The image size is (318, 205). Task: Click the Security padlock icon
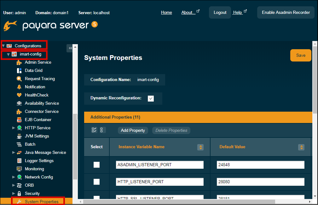click(19, 194)
